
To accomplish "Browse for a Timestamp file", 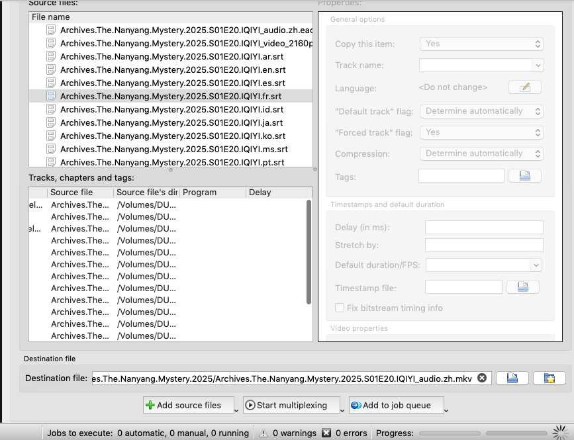I will tap(523, 287).
